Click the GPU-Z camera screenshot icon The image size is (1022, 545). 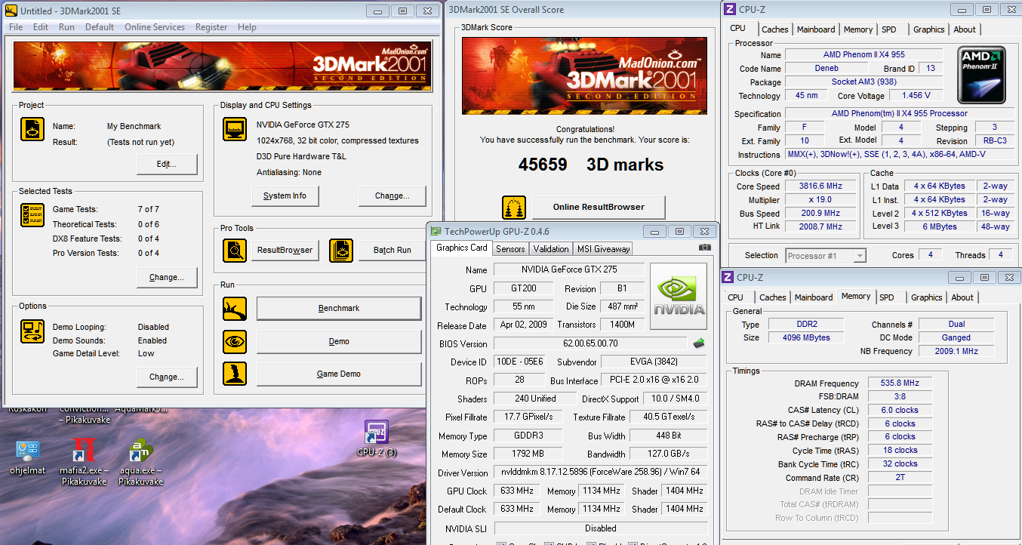tap(704, 248)
